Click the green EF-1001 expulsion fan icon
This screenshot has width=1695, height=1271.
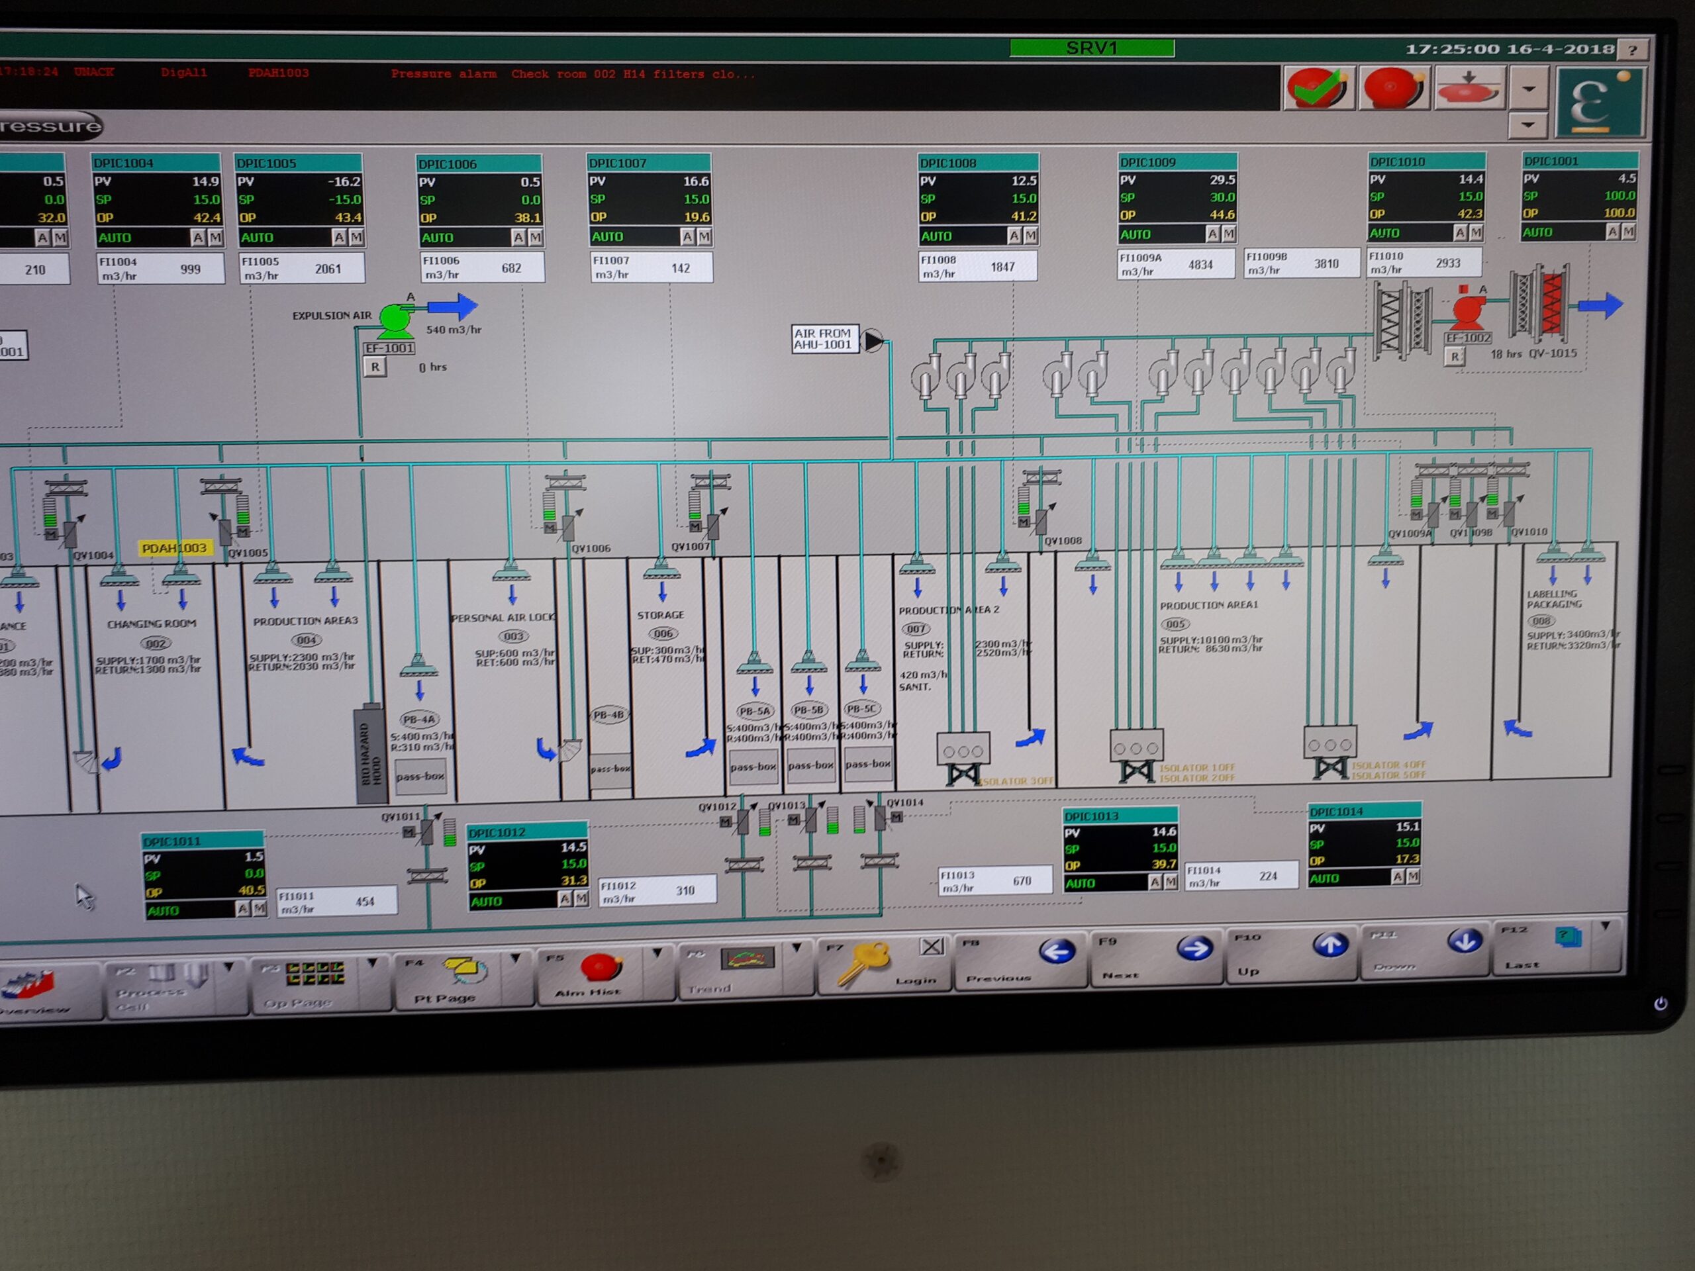pos(397,320)
